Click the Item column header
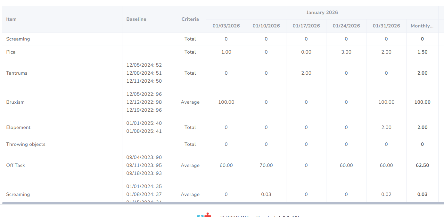Viewport: 444px width, 217px height. [x=11, y=19]
